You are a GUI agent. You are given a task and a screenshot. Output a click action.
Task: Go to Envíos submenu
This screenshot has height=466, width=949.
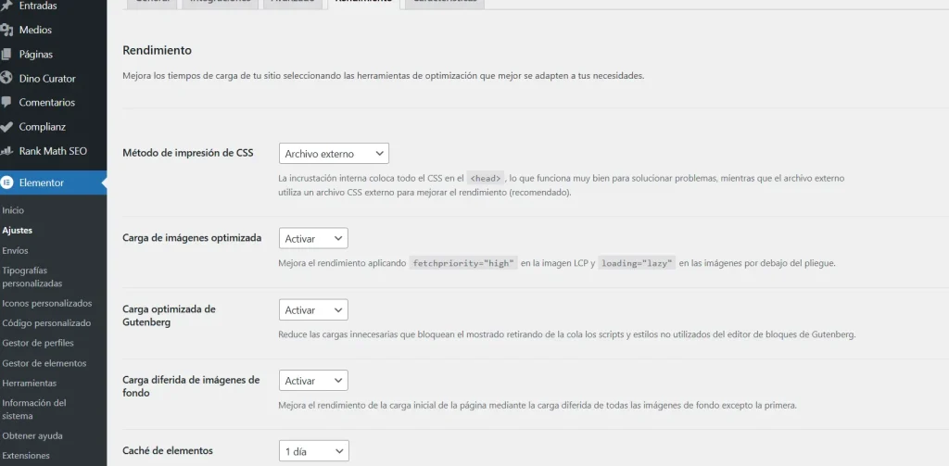point(15,250)
